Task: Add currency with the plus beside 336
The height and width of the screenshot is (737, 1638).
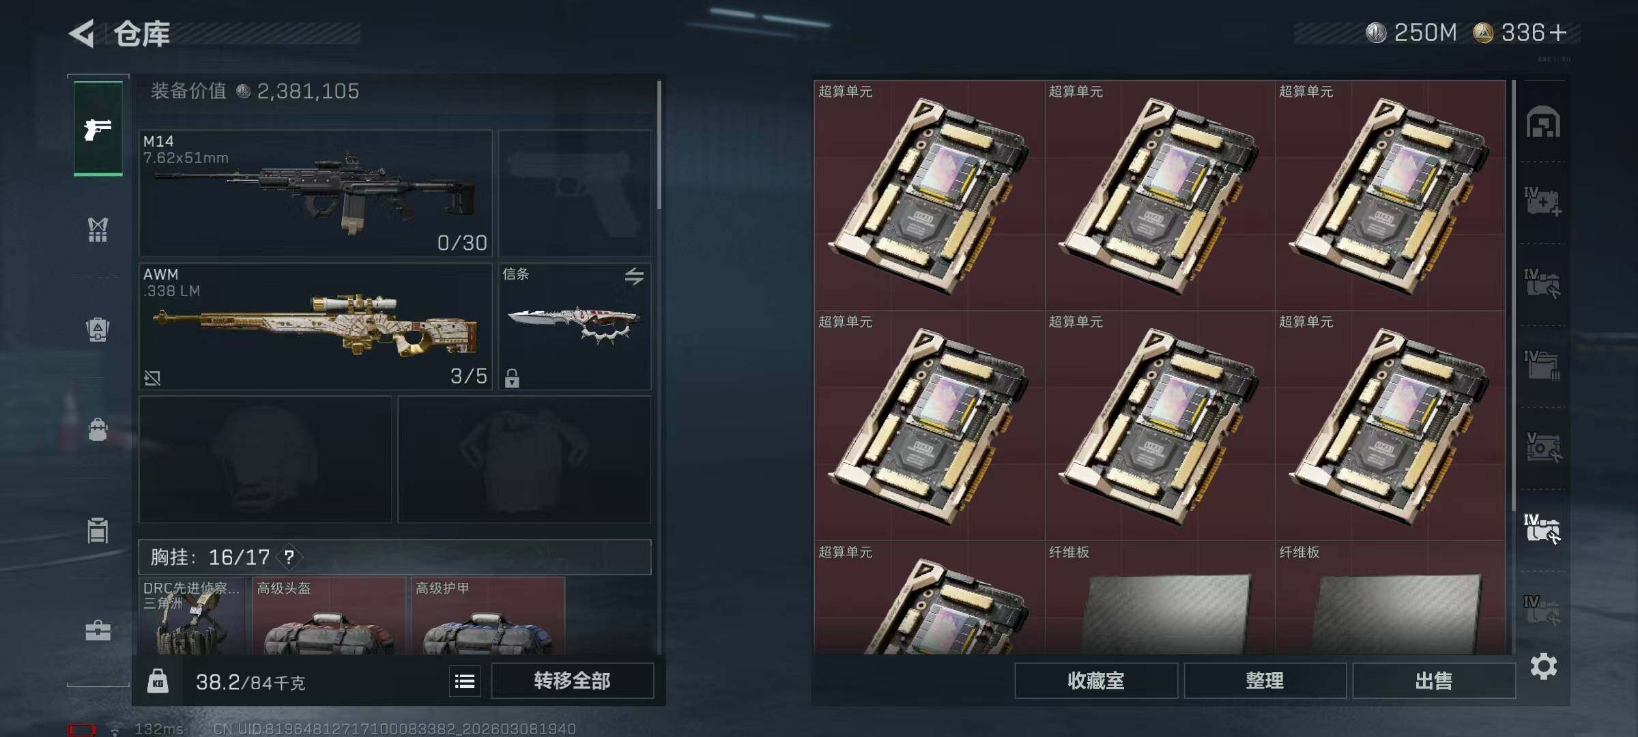Action: (1558, 33)
